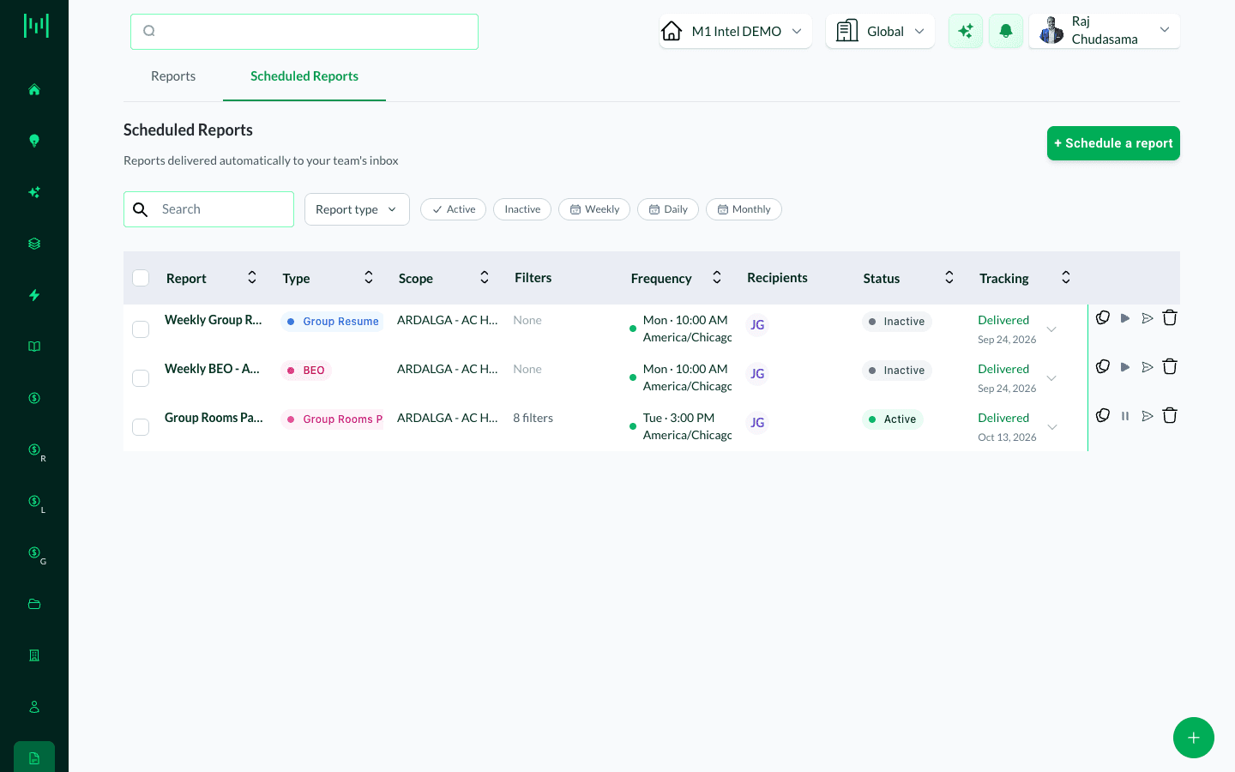The width and height of the screenshot is (1235, 772).
Task: Toggle the Weekly frequency filter chip
Action: coord(594,209)
